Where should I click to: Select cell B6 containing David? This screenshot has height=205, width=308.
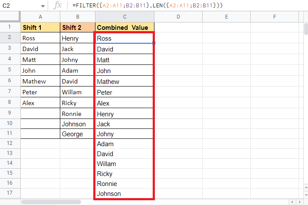pos(78,81)
